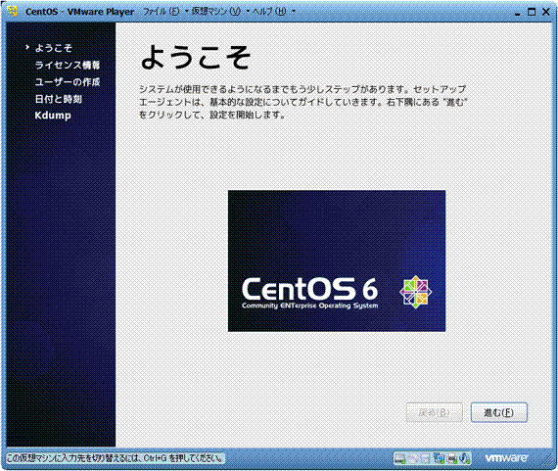Click the arrow marker beside ようこそ

pyautogui.click(x=27, y=47)
